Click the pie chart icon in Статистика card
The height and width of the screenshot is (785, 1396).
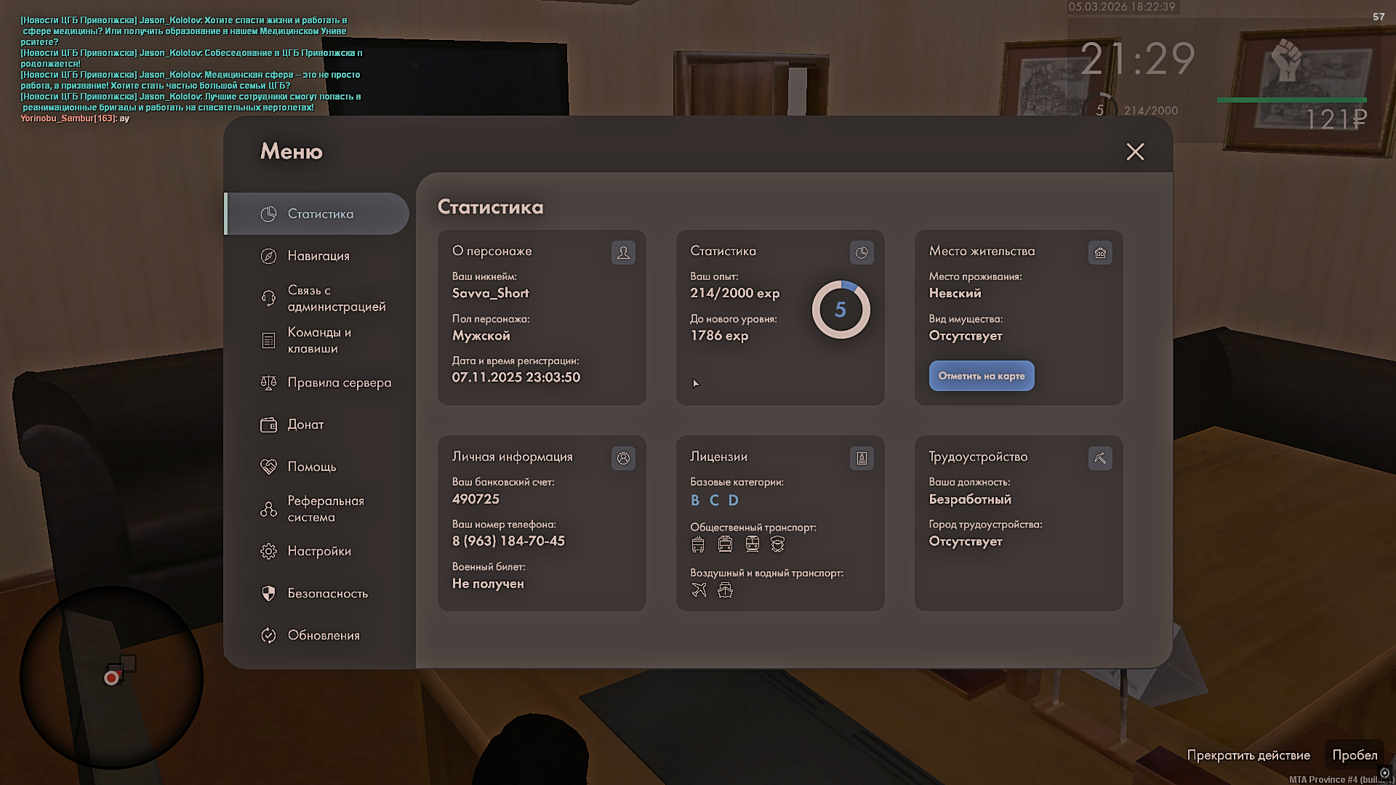point(862,252)
